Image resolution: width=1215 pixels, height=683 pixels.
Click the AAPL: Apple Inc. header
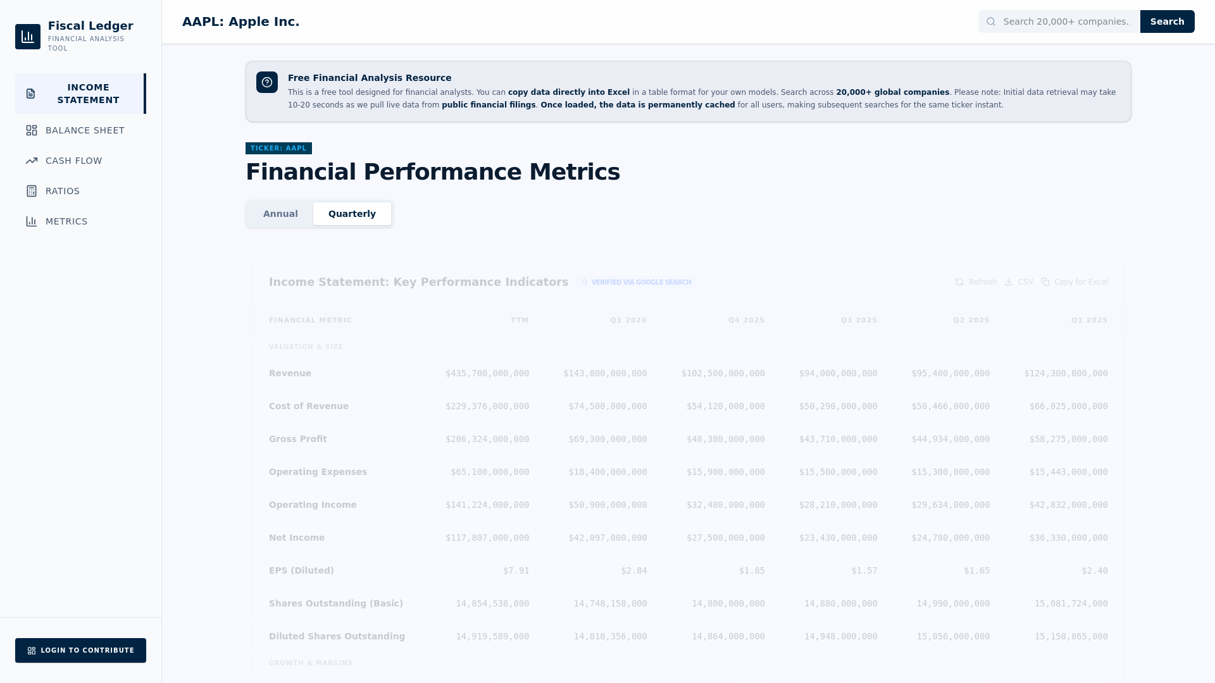(240, 22)
